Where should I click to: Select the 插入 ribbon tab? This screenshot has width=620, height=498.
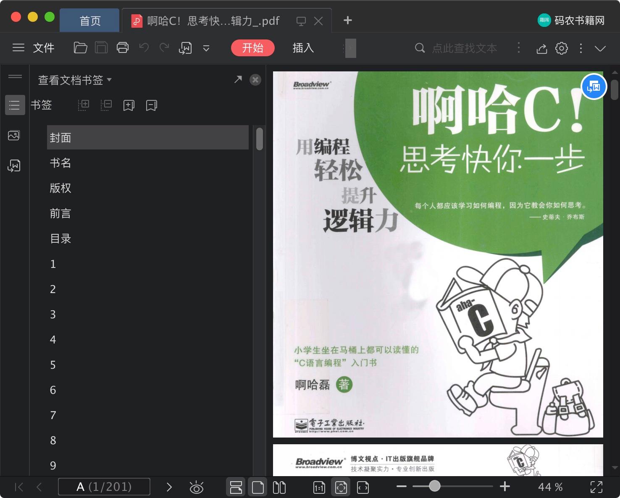303,48
